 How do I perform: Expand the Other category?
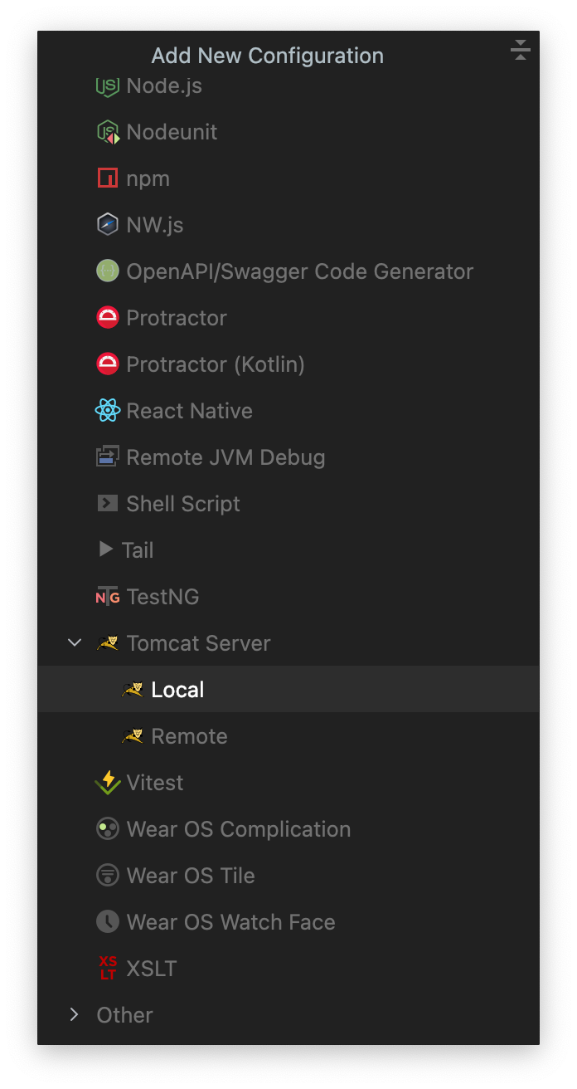[x=75, y=1015]
